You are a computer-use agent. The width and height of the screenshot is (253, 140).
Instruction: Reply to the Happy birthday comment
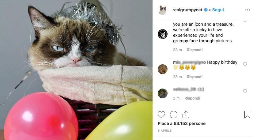[x=194, y=77]
